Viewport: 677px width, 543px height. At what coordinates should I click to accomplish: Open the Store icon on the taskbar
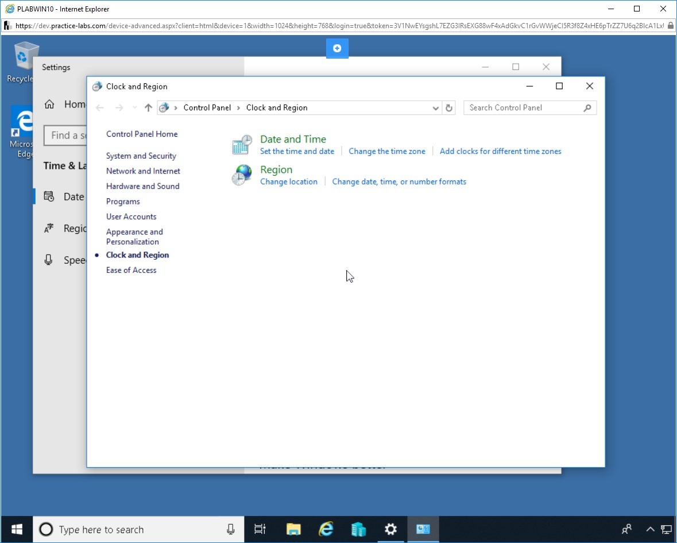pyautogui.click(x=358, y=529)
